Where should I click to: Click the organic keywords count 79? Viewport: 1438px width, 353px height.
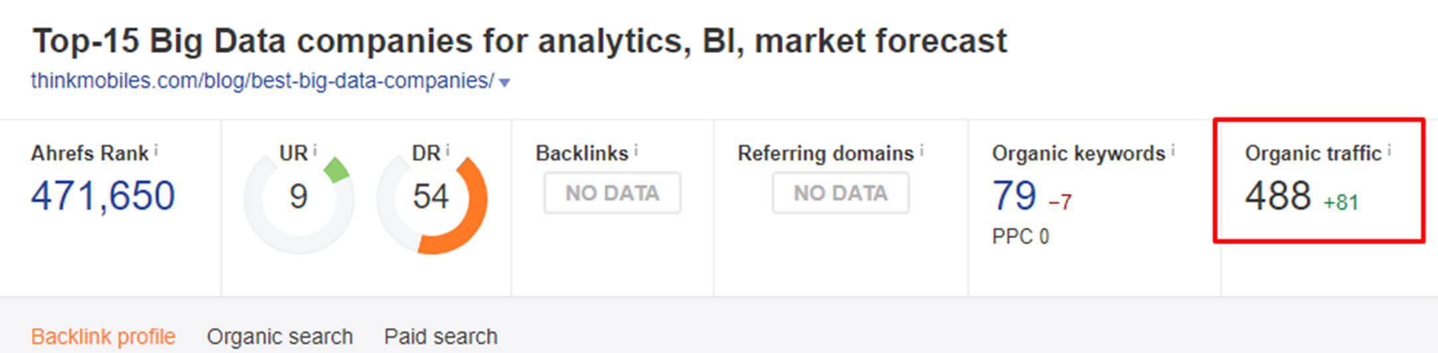pyautogui.click(x=1015, y=196)
